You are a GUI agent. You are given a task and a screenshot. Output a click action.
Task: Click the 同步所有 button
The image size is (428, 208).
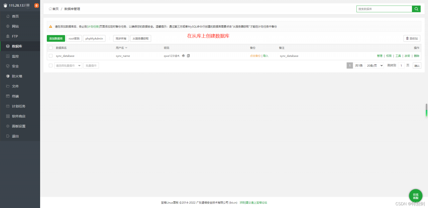(121, 39)
